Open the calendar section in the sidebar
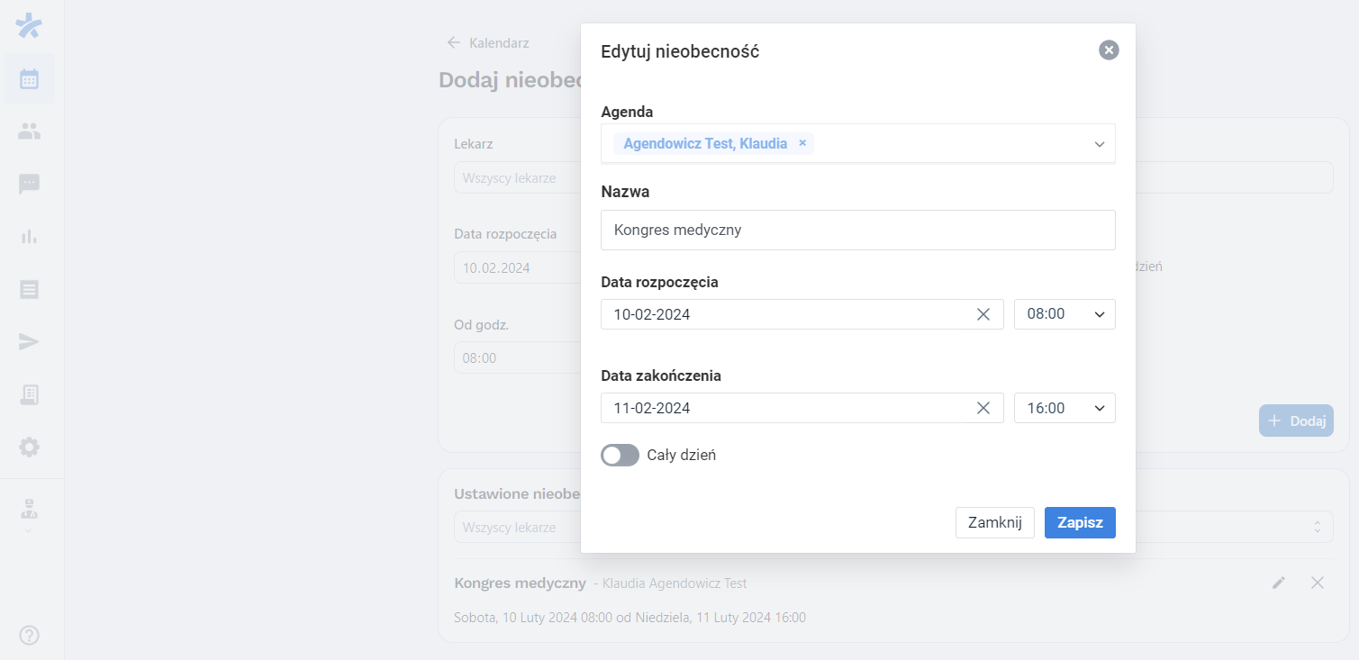 [x=29, y=77]
